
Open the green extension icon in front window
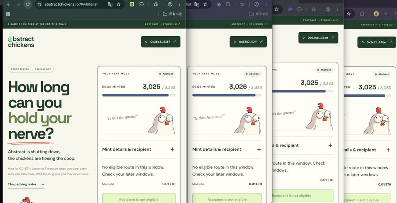pyautogui.click(x=131, y=4)
